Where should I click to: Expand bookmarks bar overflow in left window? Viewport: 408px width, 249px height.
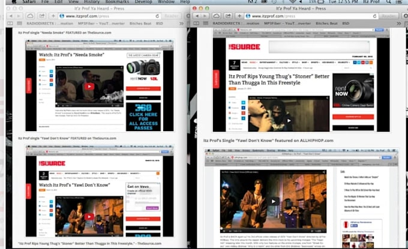(x=181, y=23)
